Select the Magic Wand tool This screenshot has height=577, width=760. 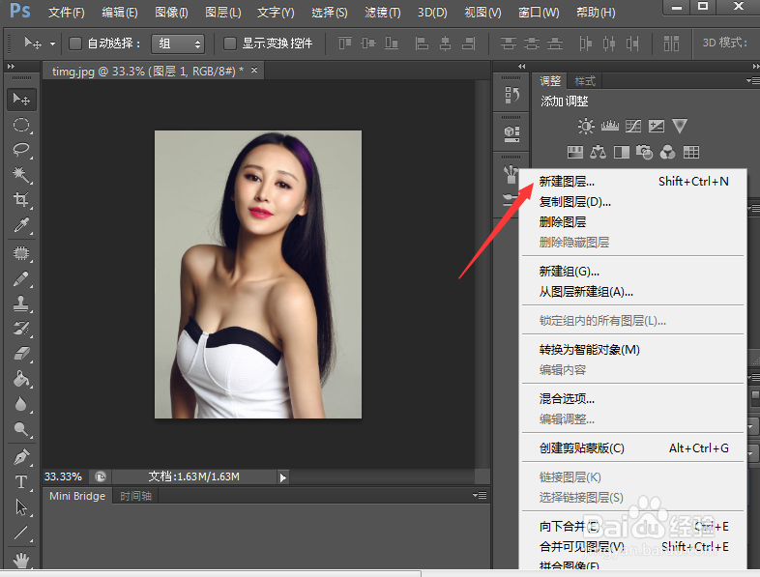click(x=21, y=174)
